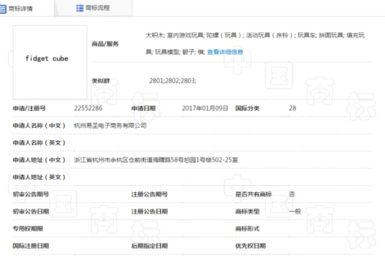Viewport: 385px width, 256px height.
Task: Click the 后期指定日期 label
Action: point(149,246)
